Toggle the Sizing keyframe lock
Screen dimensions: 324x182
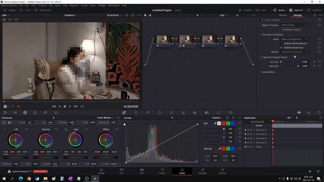click(249, 147)
